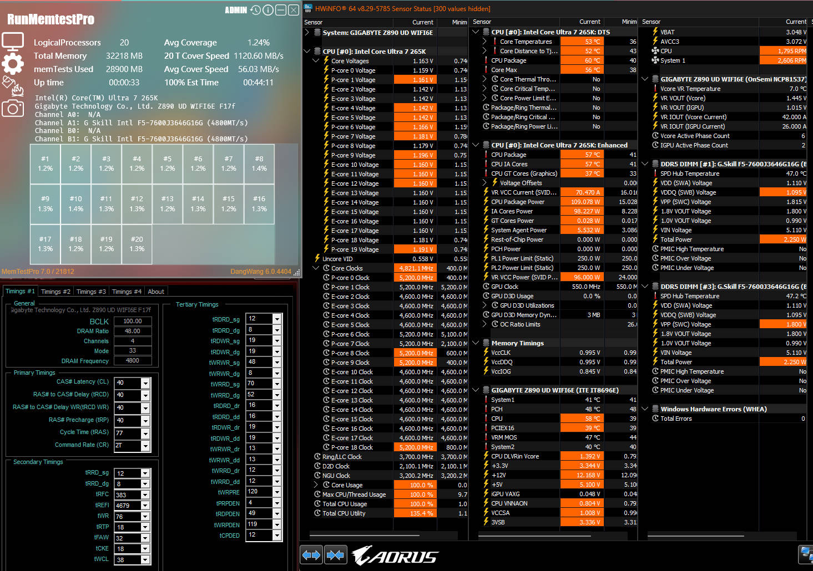This screenshot has width=813, height=571.
Task: Shrink HWiNFO columns with inward arrows button
Action: point(336,554)
